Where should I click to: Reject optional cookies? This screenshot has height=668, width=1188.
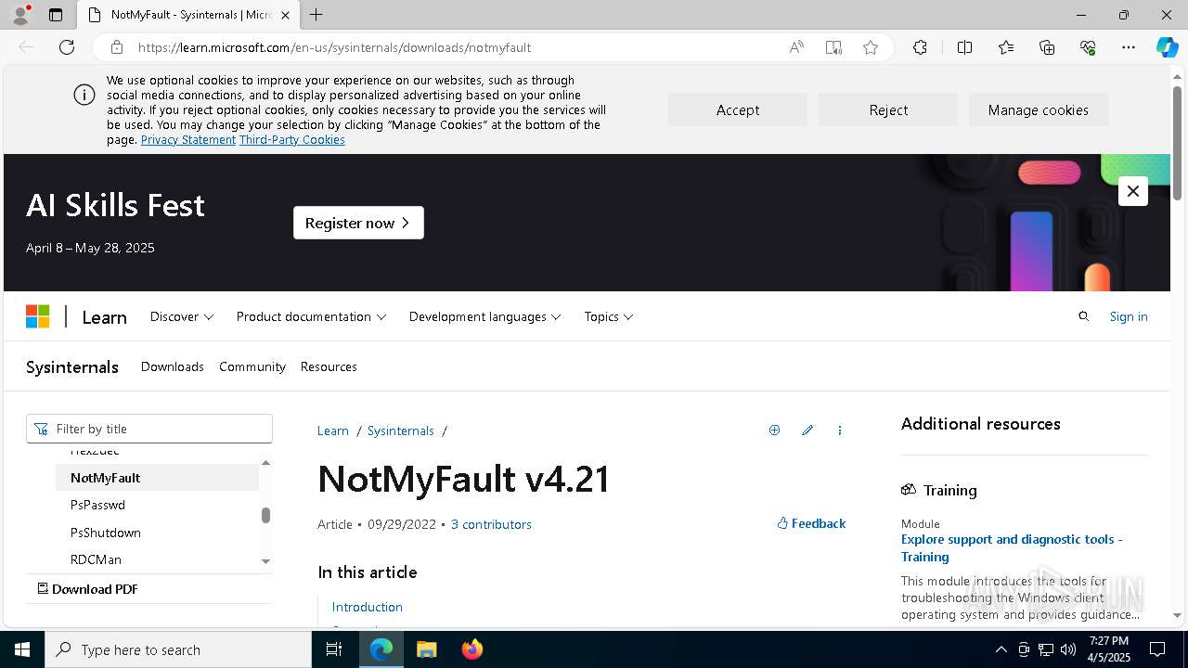tap(888, 109)
